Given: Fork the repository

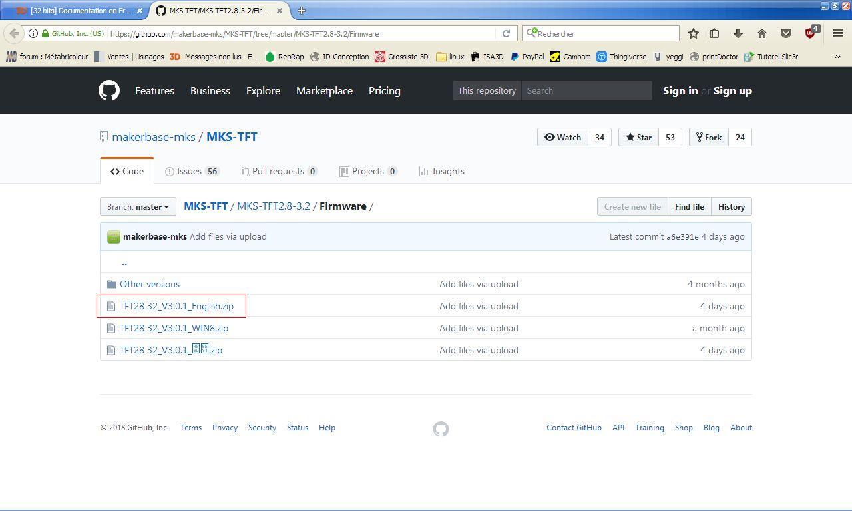Looking at the screenshot, I should click(709, 137).
